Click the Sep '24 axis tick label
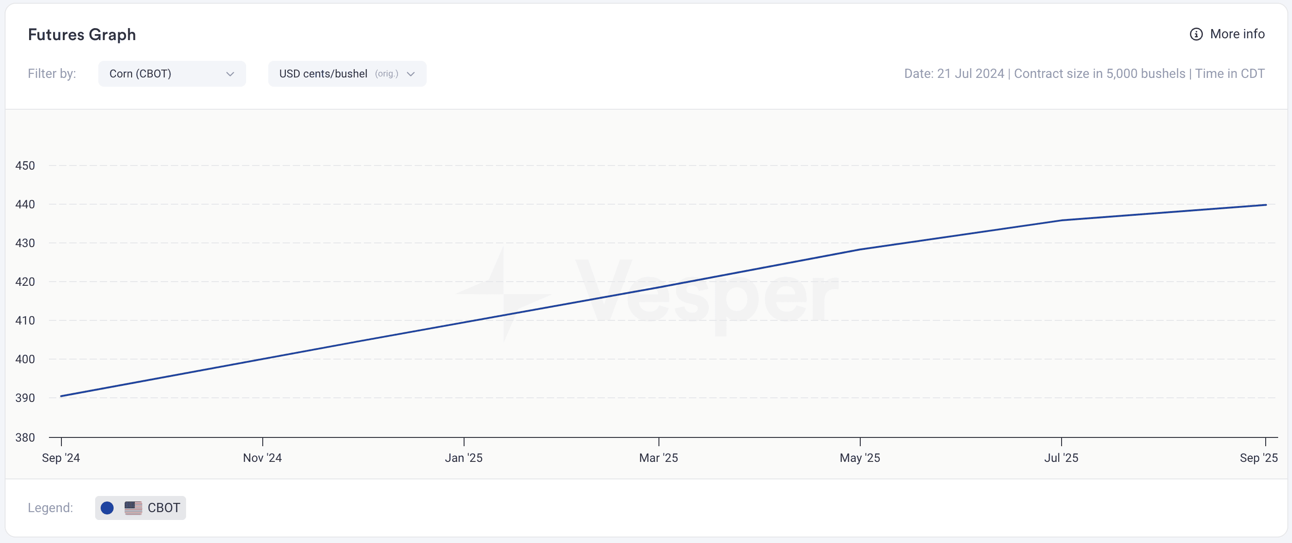 click(60, 457)
